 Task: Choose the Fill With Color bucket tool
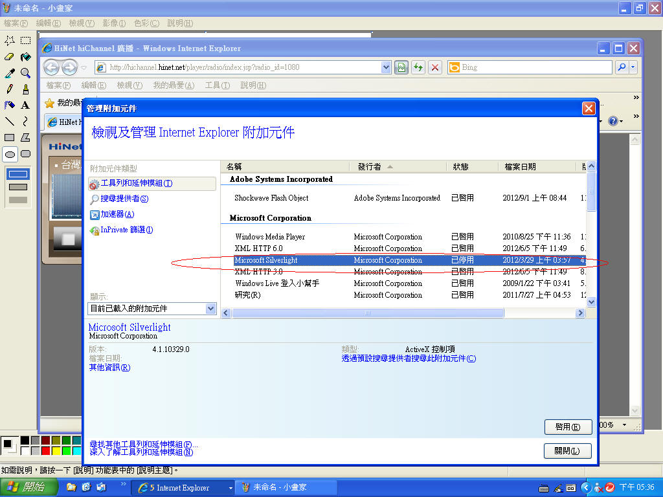tap(26, 57)
